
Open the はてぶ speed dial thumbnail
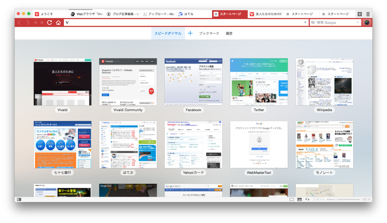(x=128, y=145)
